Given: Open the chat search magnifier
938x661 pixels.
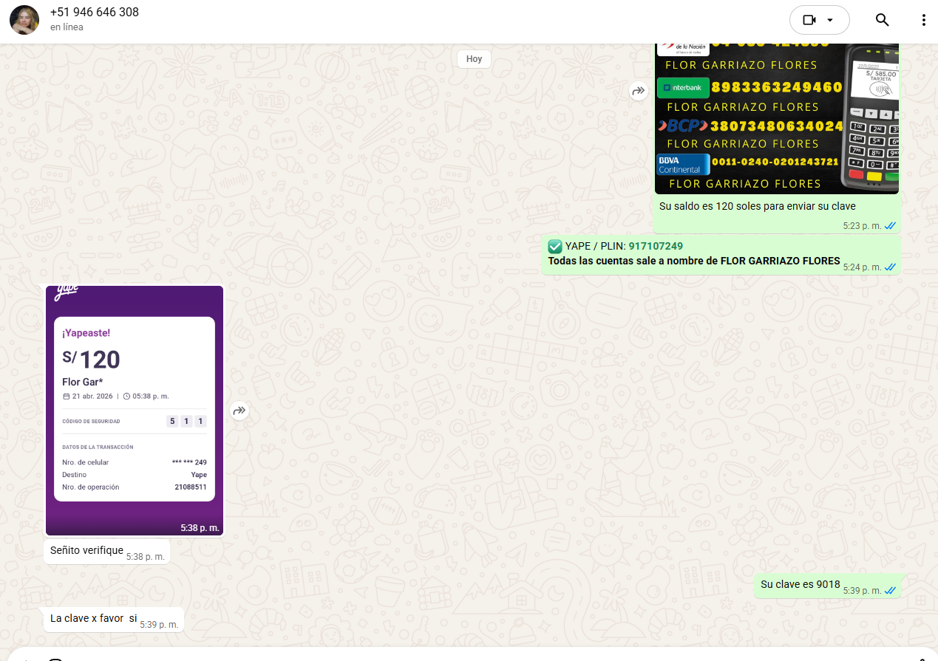Looking at the screenshot, I should (882, 20).
